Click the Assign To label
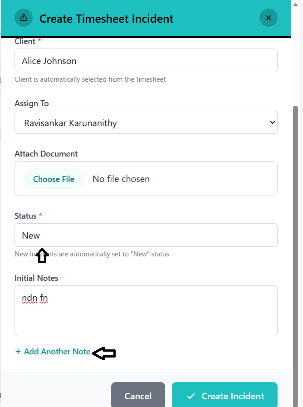 32,103
